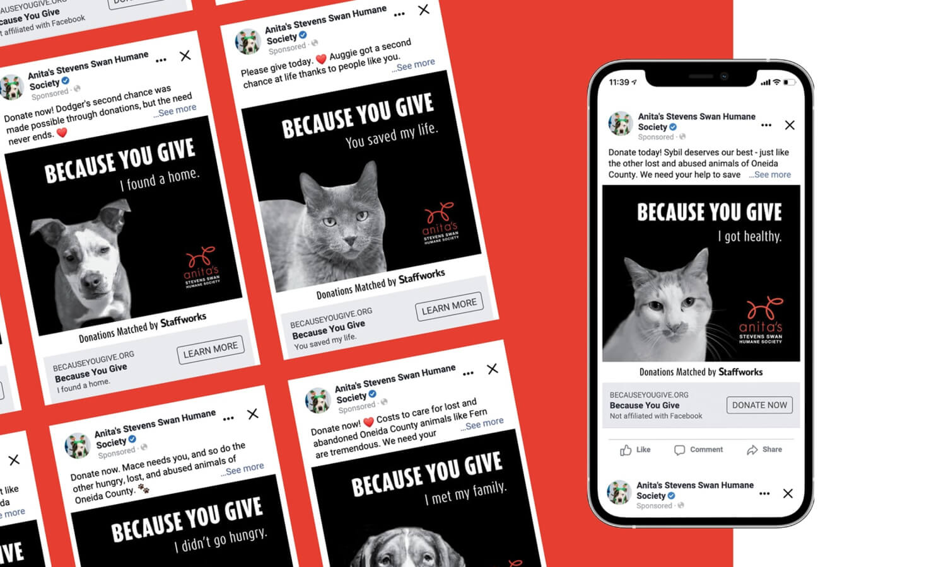Close the Dodger post with X icon

pos(185,55)
